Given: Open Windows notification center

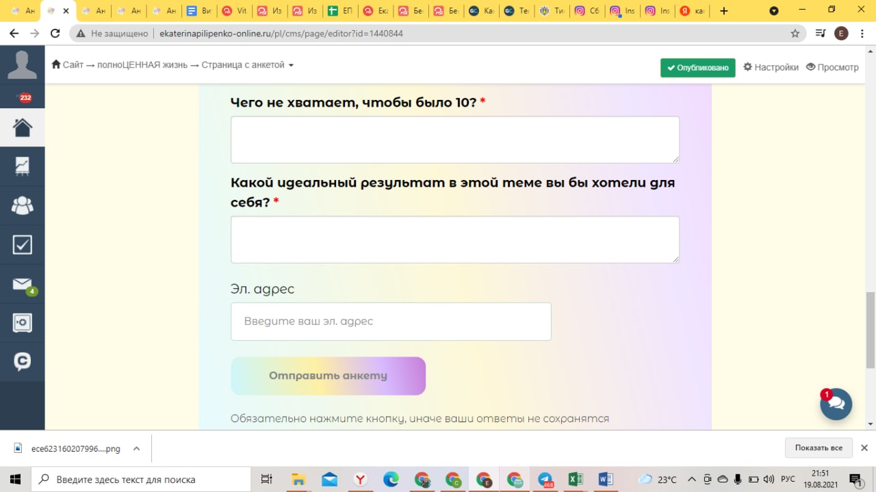Looking at the screenshot, I should coord(855,479).
